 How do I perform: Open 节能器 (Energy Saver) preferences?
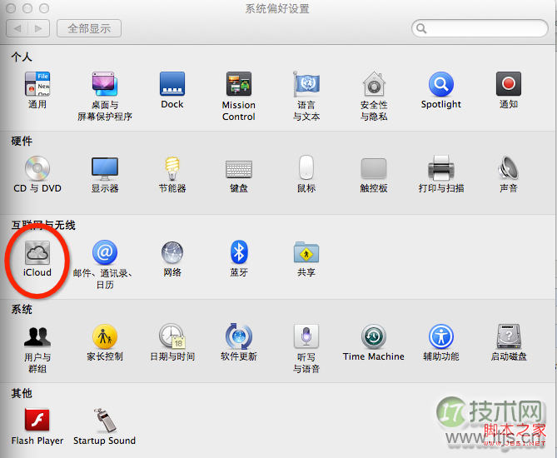[x=172, y=168]
